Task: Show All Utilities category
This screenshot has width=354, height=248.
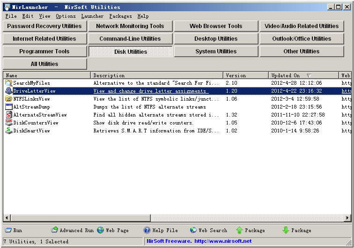Action: (44, 64)
